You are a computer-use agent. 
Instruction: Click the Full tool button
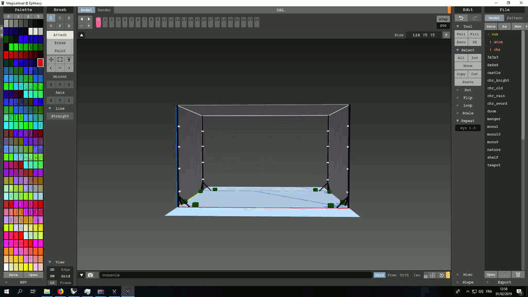tap(461, 34)
